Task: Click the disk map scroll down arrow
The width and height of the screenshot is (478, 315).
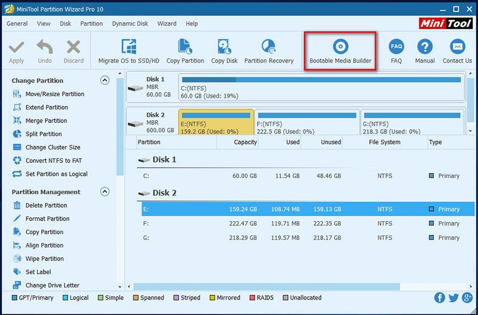Action: click(471, 131)
